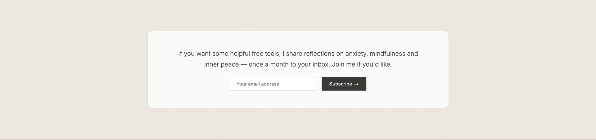Click the word 'and' ending the first line

pos(412,54)
